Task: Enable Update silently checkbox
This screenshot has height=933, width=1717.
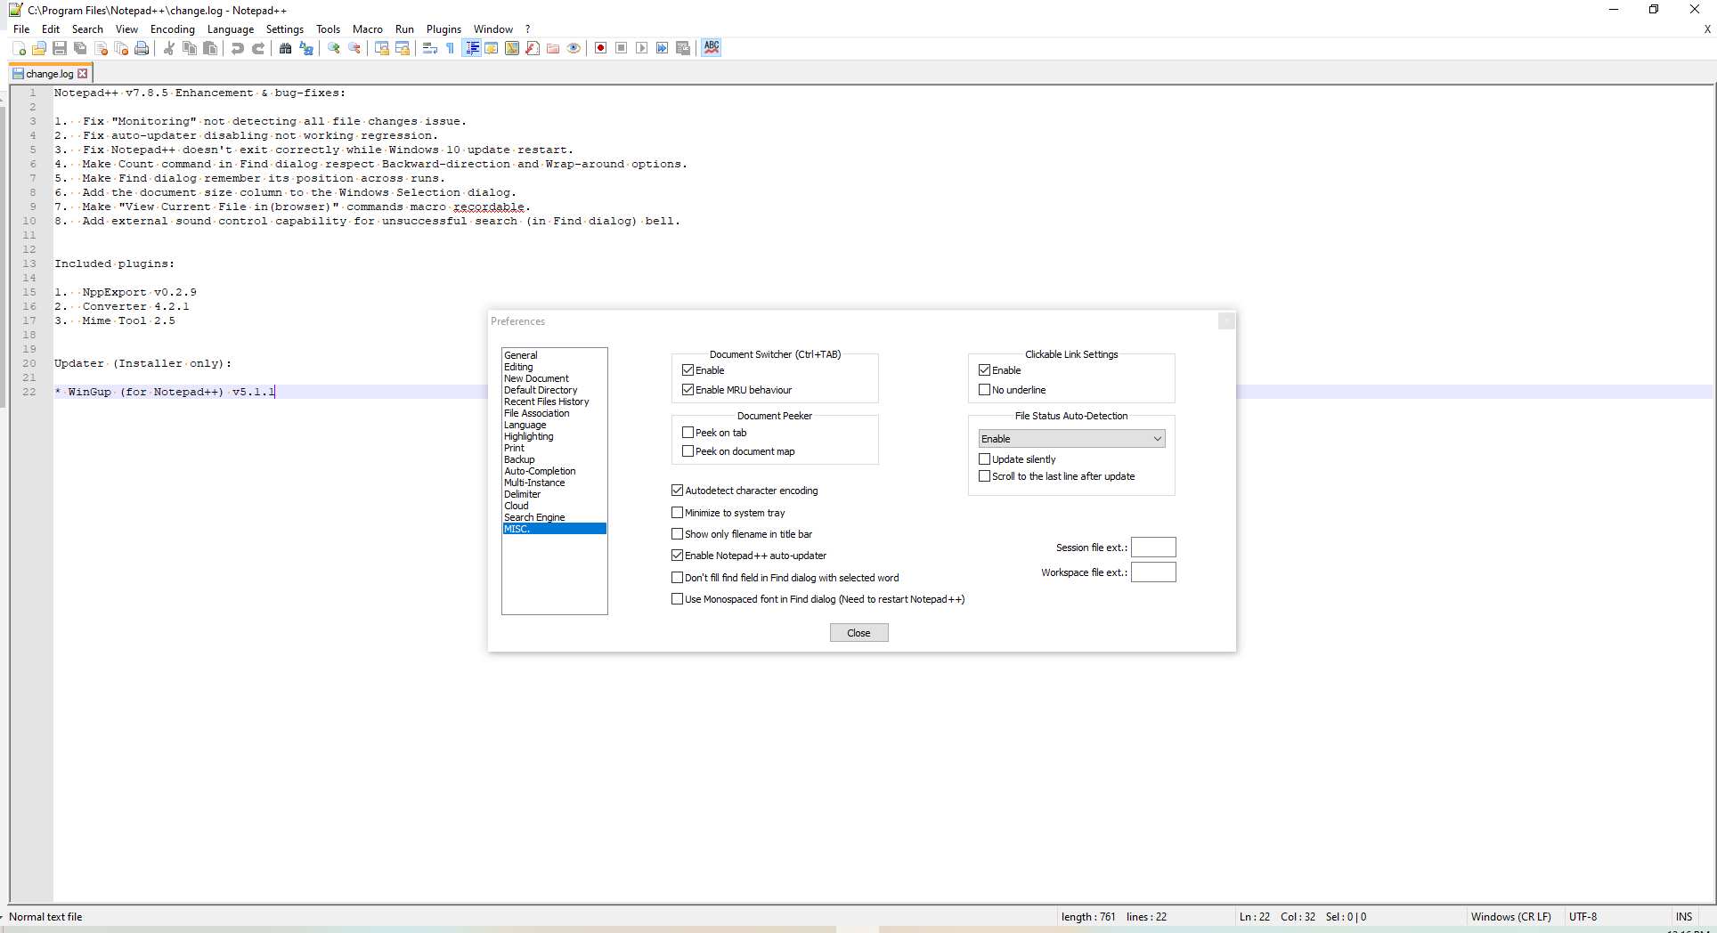Action: pyautogui.click(x=984, y=459)
